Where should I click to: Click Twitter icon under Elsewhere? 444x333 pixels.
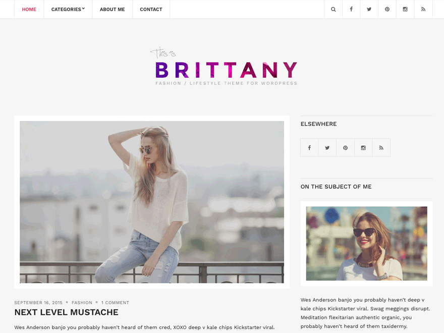click(x=327, y=147)
